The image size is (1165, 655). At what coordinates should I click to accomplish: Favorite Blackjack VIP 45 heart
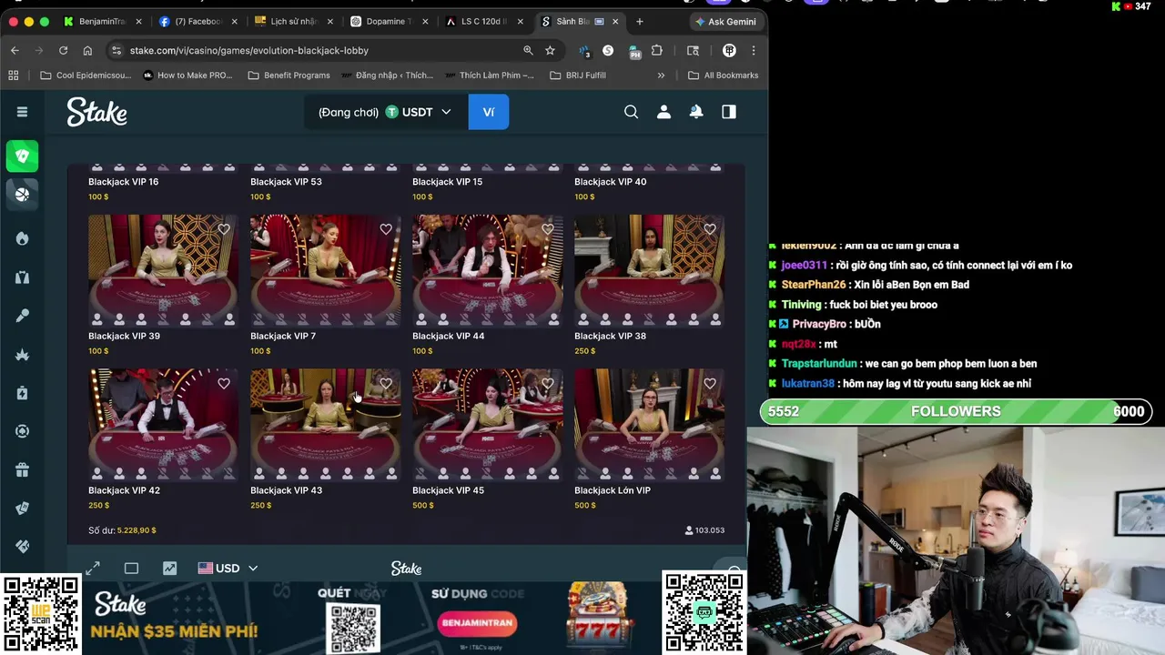click(548, 384)
